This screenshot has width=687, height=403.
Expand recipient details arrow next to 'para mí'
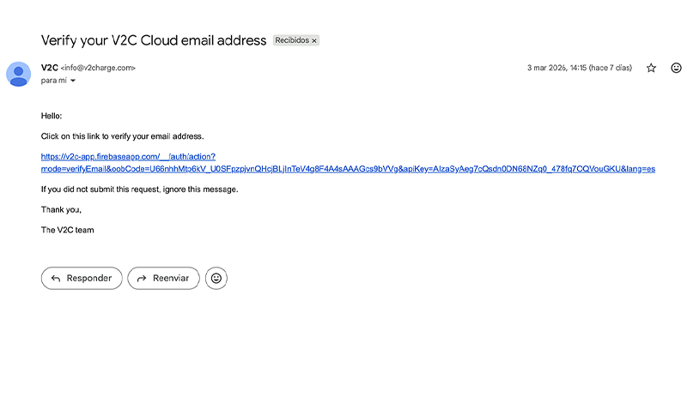click(73, 81)
